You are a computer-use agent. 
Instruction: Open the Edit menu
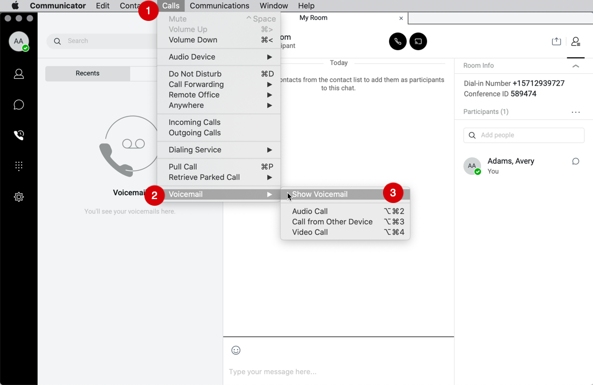coord(103,5)
